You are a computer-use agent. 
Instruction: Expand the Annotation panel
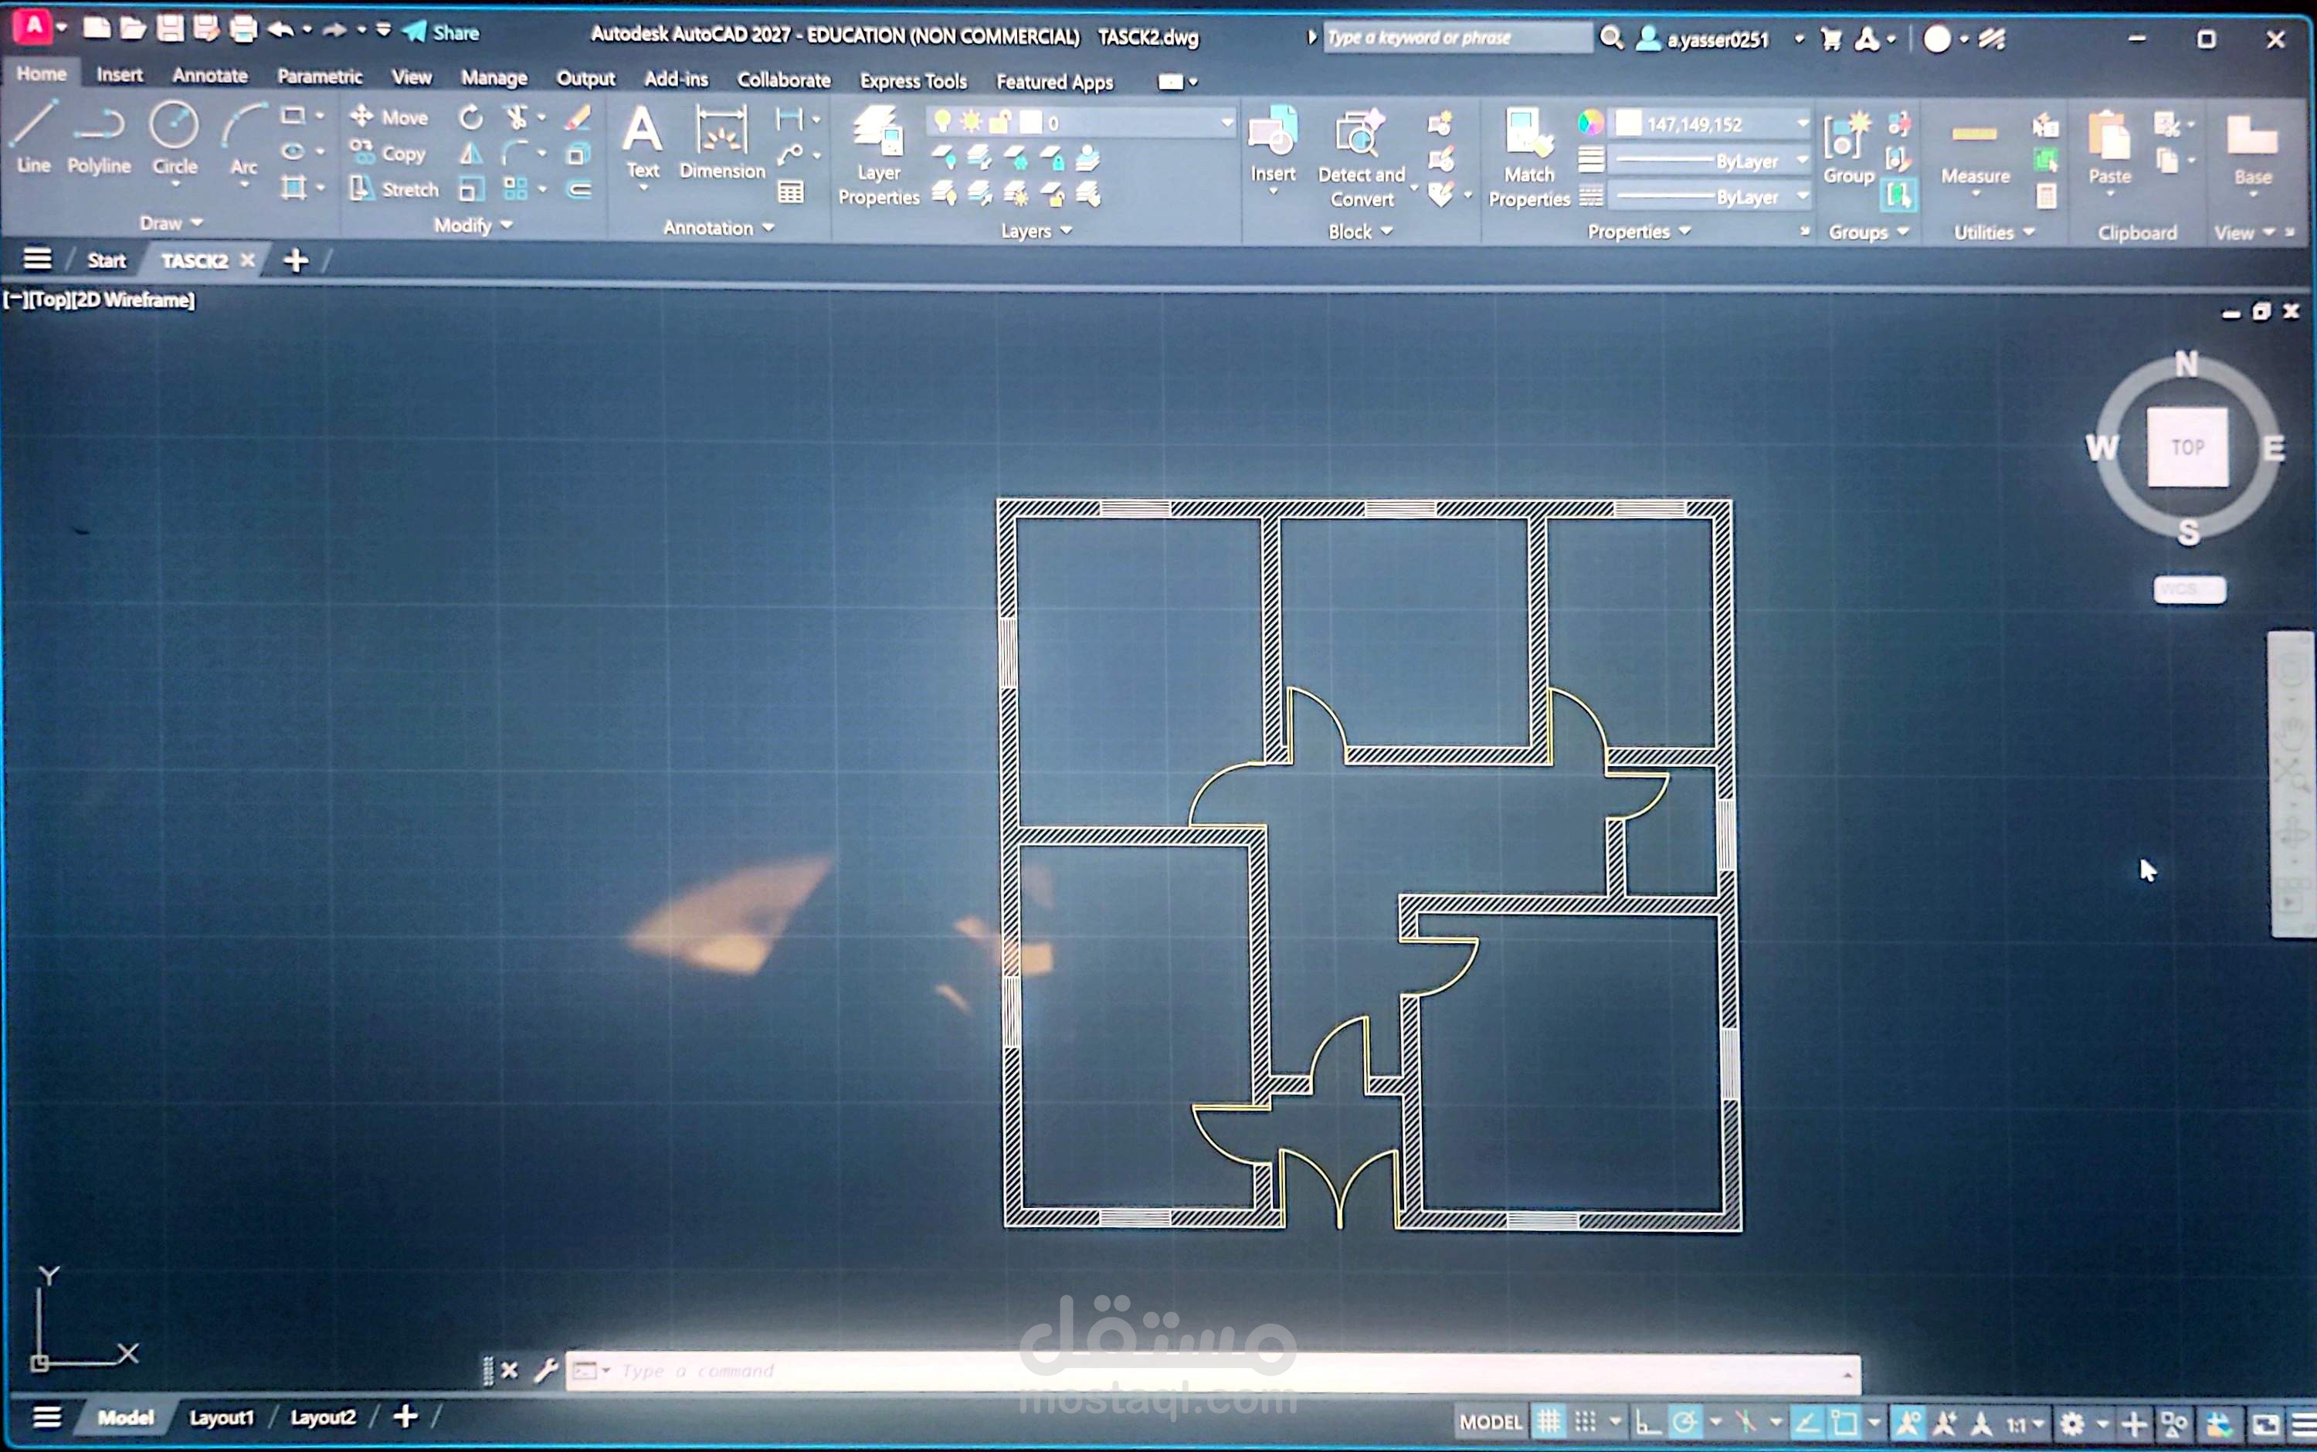(718, 228)
